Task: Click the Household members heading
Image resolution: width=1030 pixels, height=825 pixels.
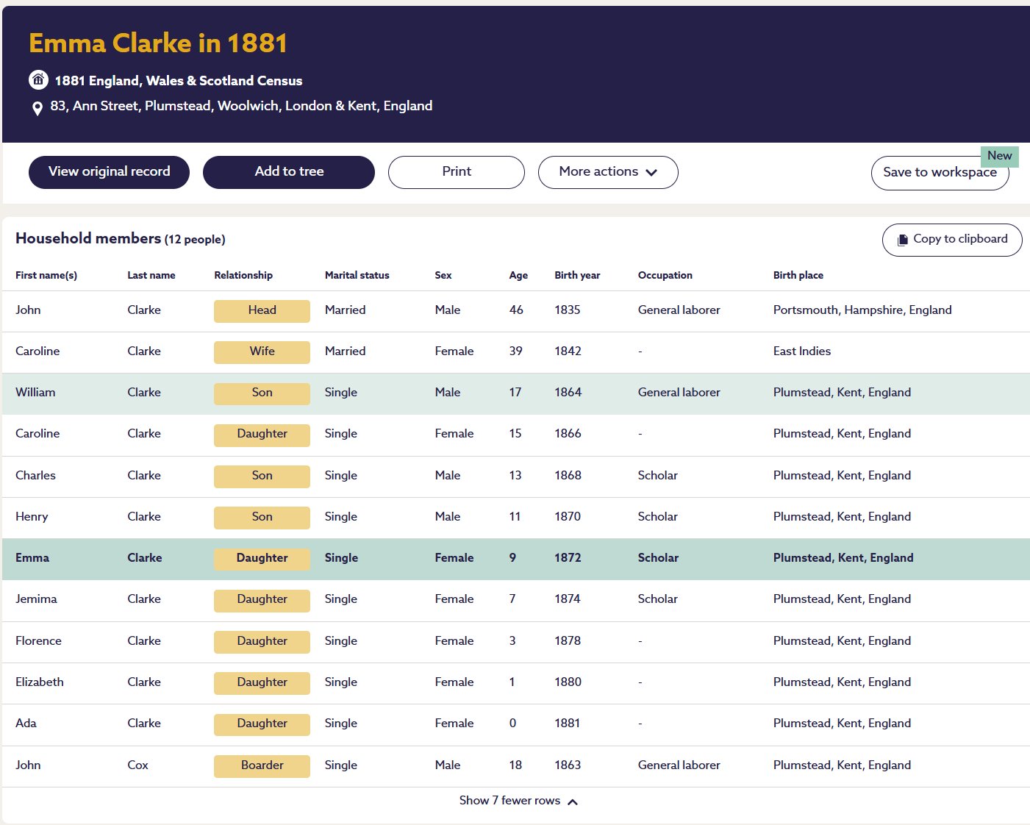Action: [x=88, y=238]
